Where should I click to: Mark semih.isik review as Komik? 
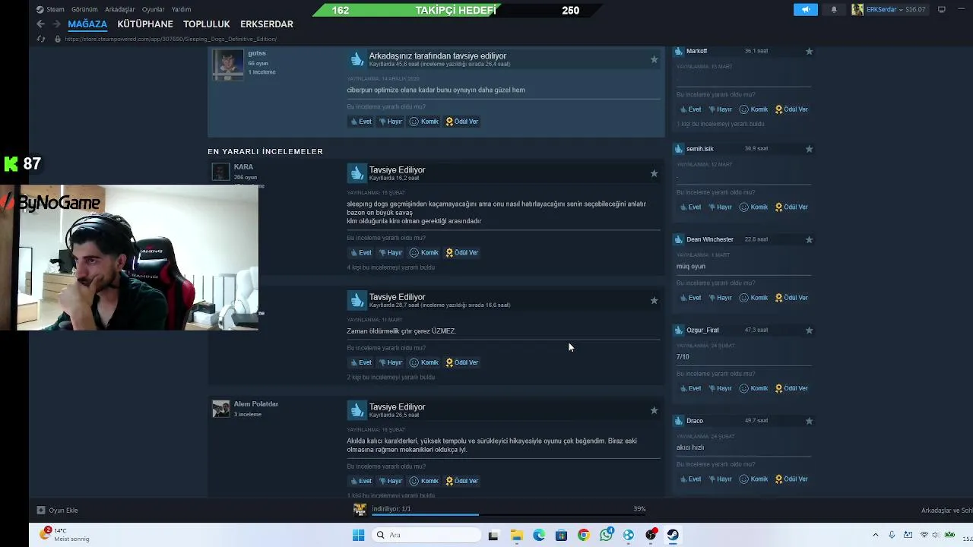pyautogui.click(x=754, y=207)
